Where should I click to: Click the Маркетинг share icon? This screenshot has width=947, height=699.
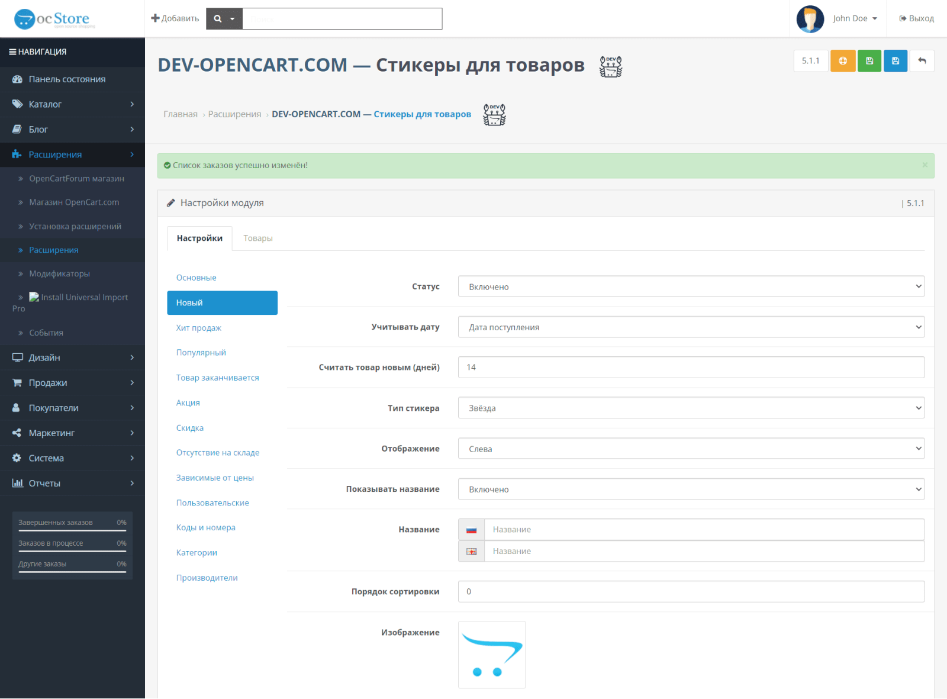(x=17, y=433)
